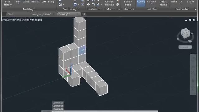This screenshot has width=199, height=112.
Task: Open the Coordinates panel dialog launcher
Action: pyautogui.click(x=195, y=9)
